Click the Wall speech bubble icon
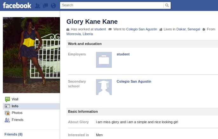Screen dimensions: 218x139 pyautogui.click(x=7, y=99)
